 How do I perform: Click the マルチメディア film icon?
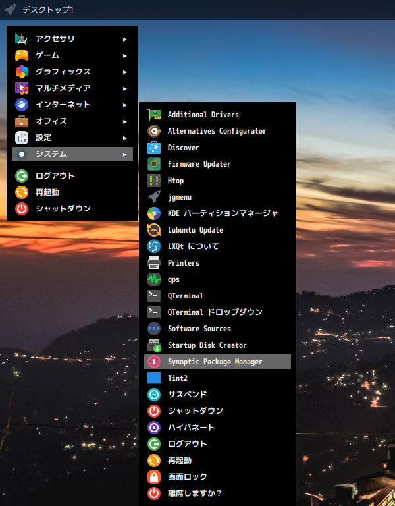22,88
